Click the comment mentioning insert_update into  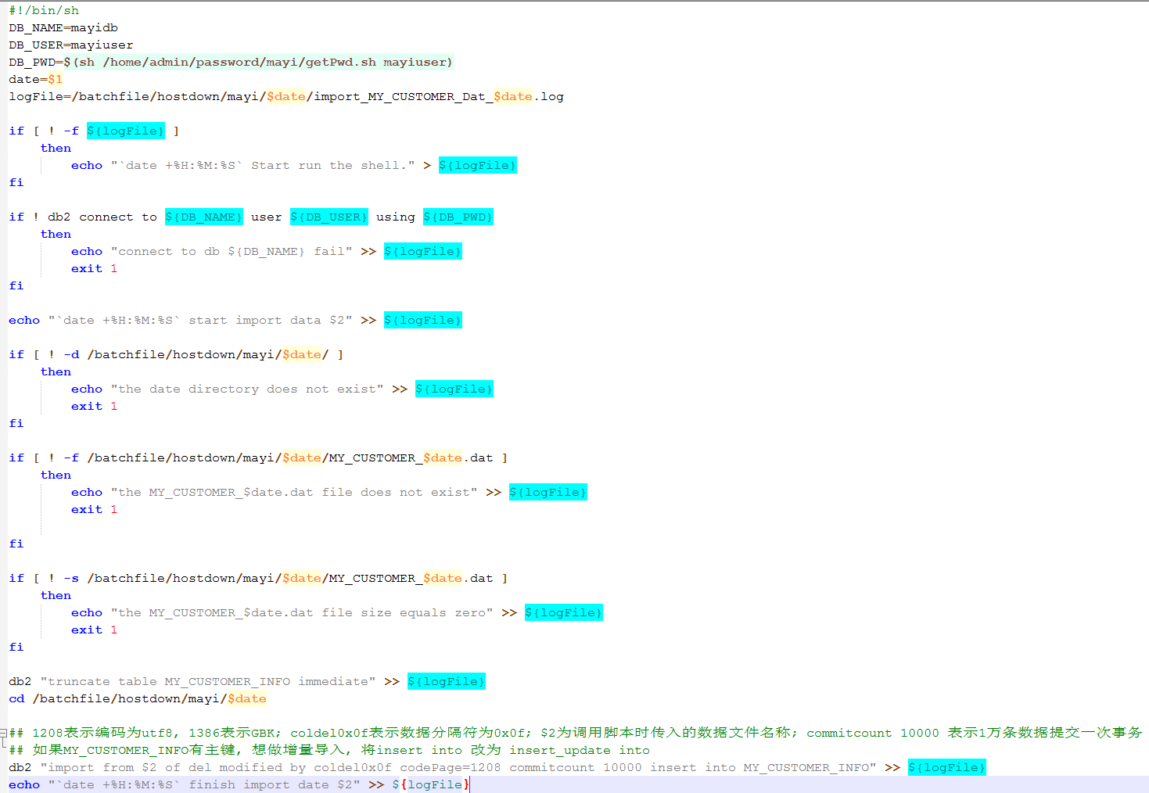(329, 750)
